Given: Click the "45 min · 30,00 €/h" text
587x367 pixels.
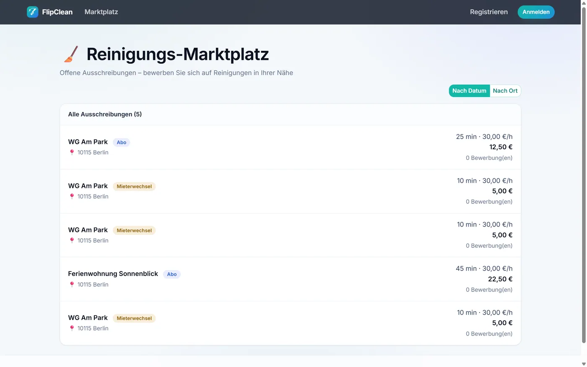Looking at the screenshot, I should pyautogui.click(x=484, y=269).
